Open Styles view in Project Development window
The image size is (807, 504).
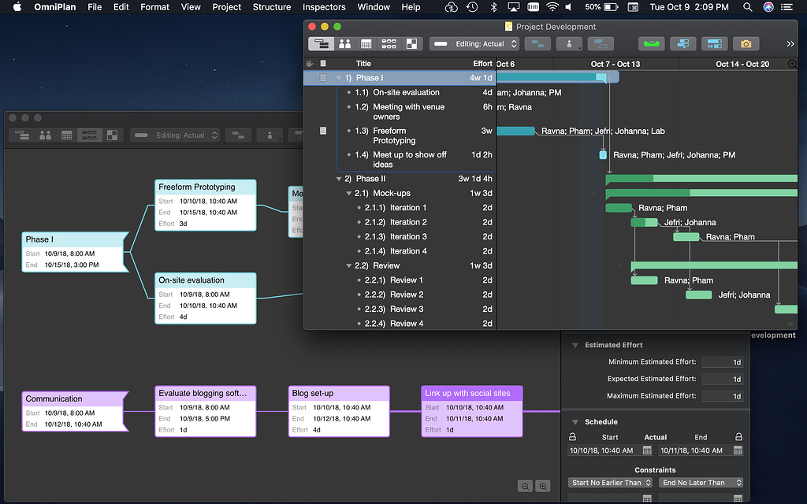411,44
